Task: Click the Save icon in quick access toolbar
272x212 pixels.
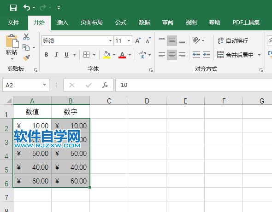Action: [x=13, y=8]
